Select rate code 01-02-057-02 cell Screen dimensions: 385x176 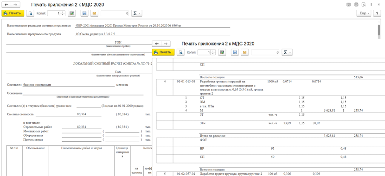(x=186, y=174)
